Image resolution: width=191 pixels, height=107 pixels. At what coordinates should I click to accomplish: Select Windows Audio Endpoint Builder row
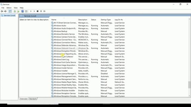point(88,29)
